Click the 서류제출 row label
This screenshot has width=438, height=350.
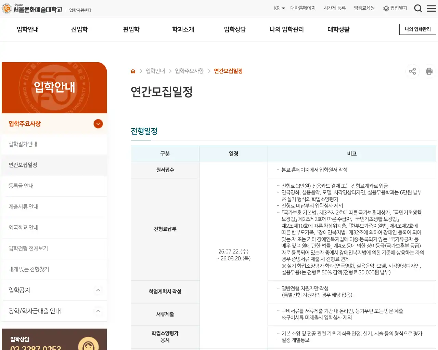tap(165, 314)
